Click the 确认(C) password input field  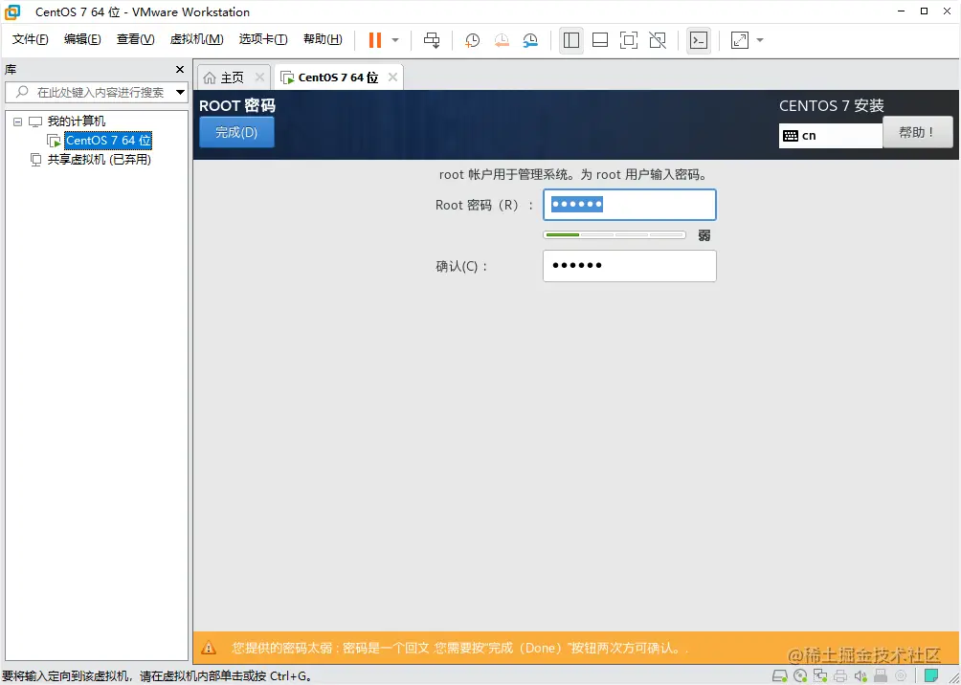630,266
